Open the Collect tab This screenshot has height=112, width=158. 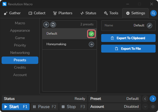pyautogui.click(x=37, y=13)
